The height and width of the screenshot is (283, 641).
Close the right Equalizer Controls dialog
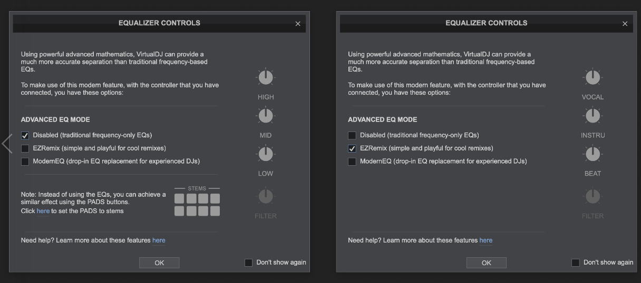[625, 24]
